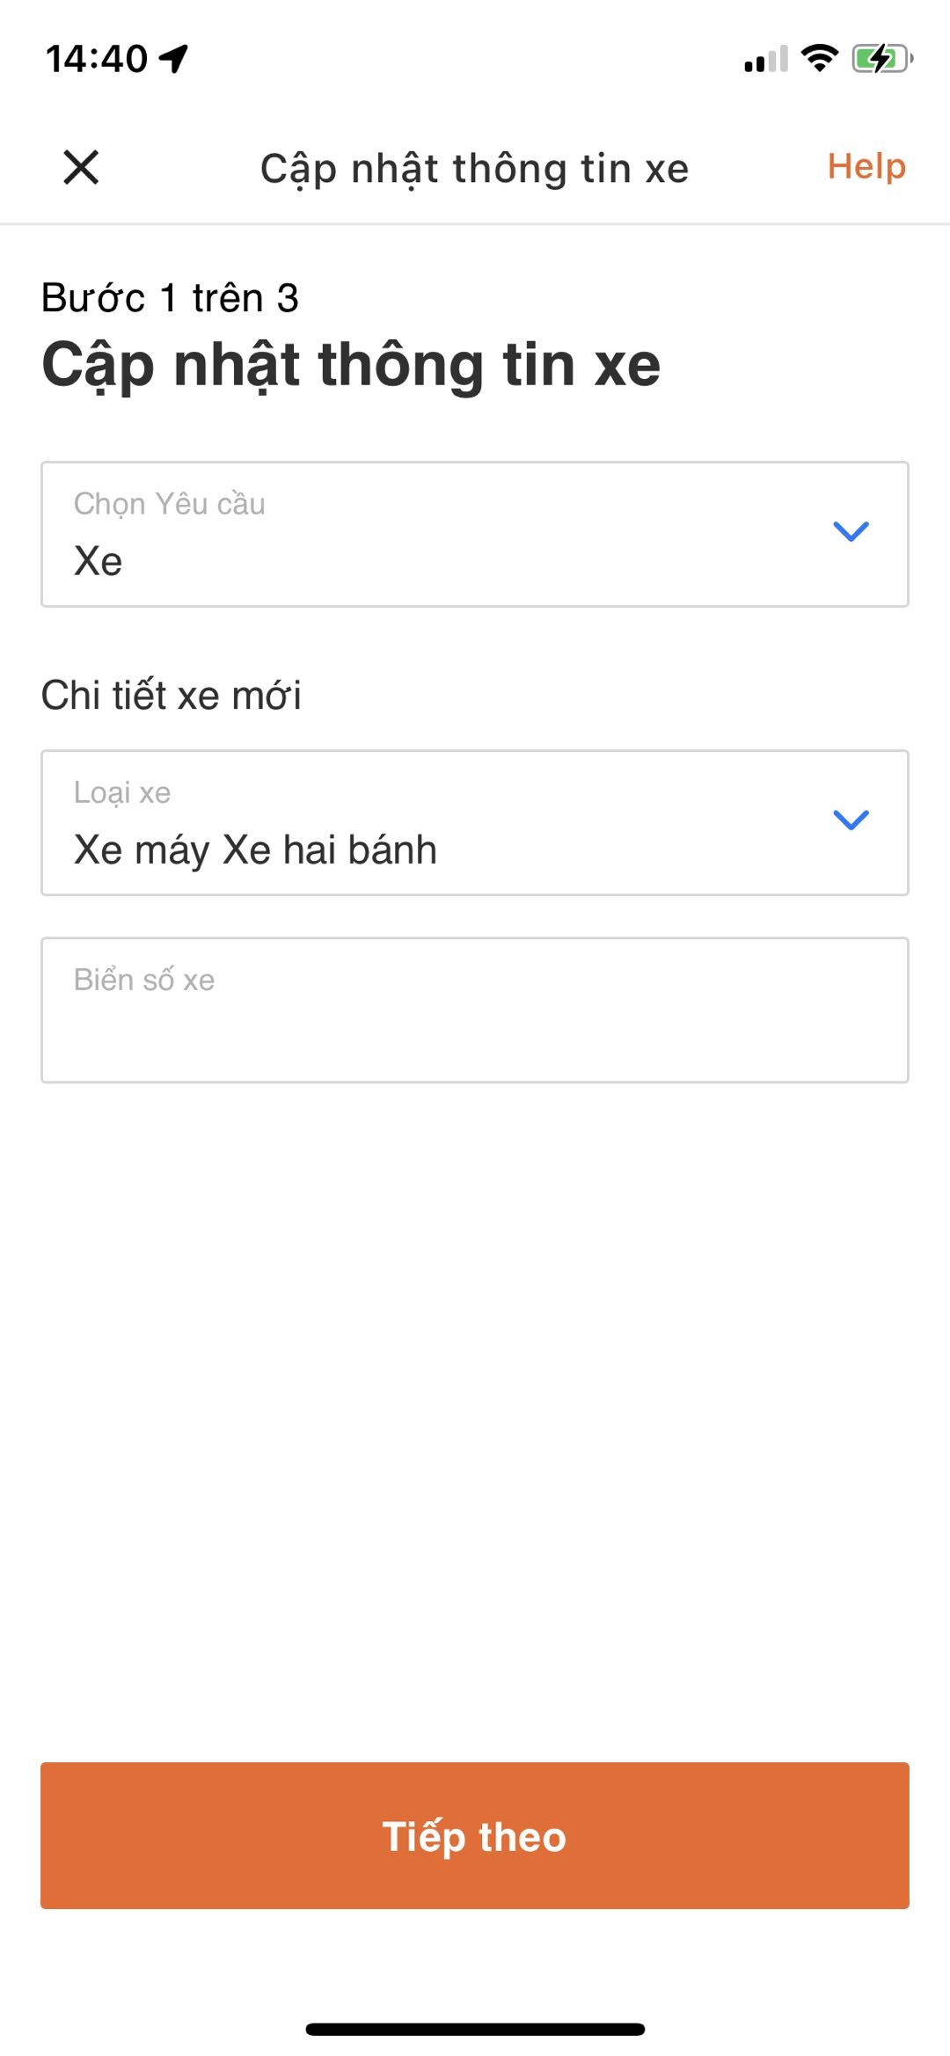The width and height of the screenshot is (950, 2056).
Task: Tap the Chi tiết xe mới section heading
Action: coord(172,695)
